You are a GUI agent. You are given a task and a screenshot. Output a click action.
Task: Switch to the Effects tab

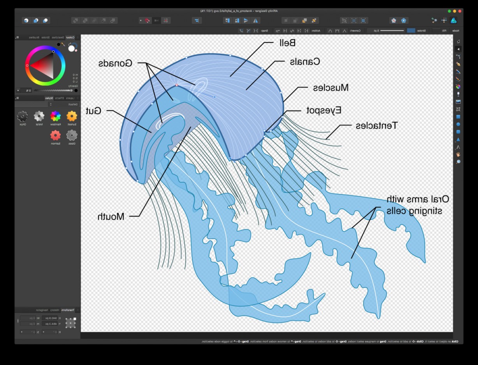[60, 98]
